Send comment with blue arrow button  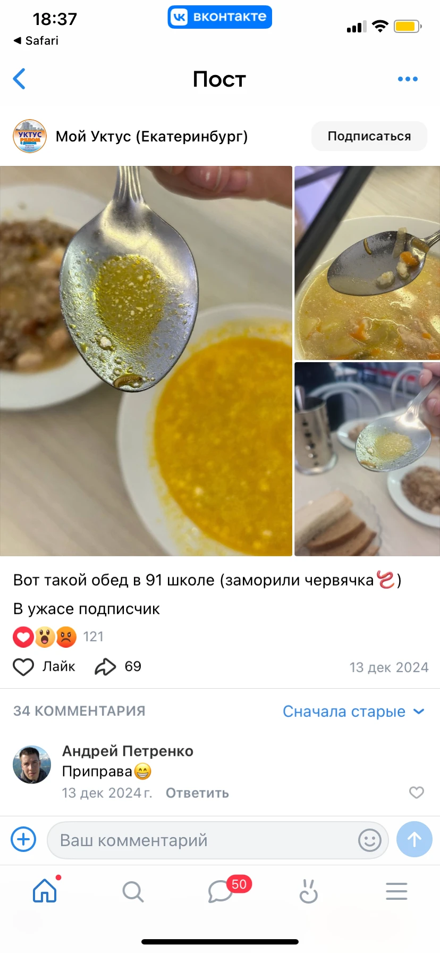click(x=414, y=840)
